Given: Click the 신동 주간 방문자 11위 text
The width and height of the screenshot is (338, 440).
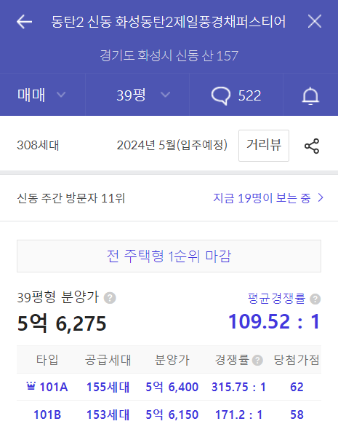Looking at the screenshot, I should point(71,198).
